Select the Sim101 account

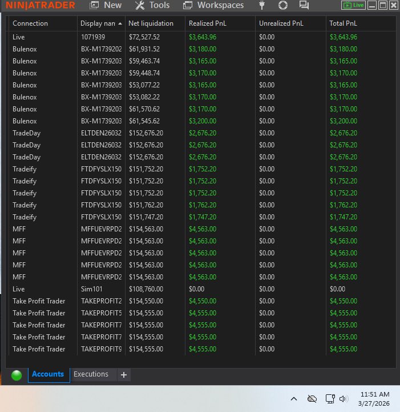91,289
